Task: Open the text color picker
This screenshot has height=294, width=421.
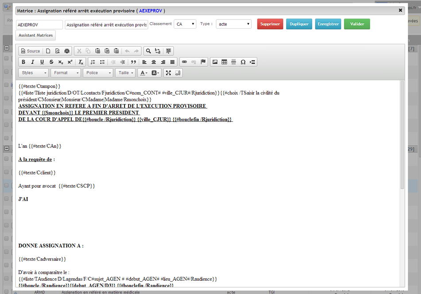Action: [x=144, y=73]
